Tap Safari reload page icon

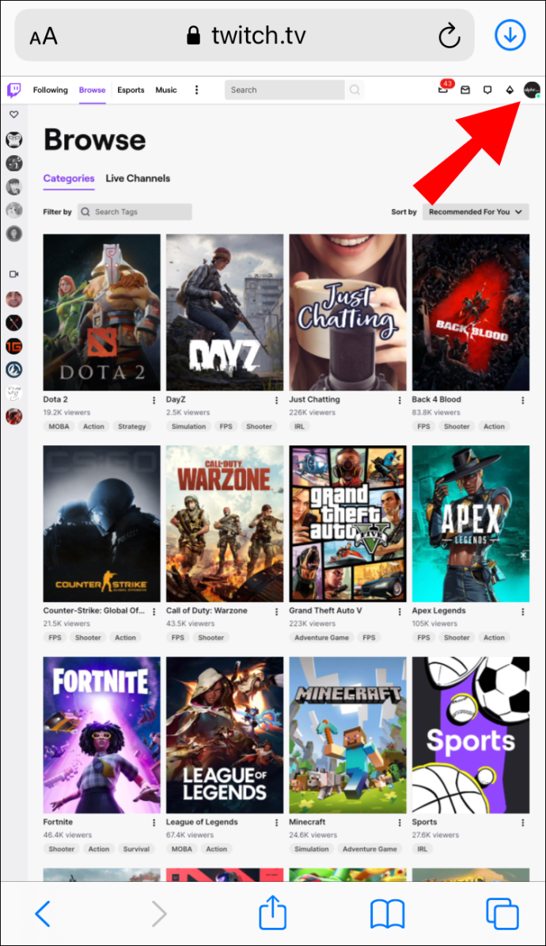tap(449, 36)
